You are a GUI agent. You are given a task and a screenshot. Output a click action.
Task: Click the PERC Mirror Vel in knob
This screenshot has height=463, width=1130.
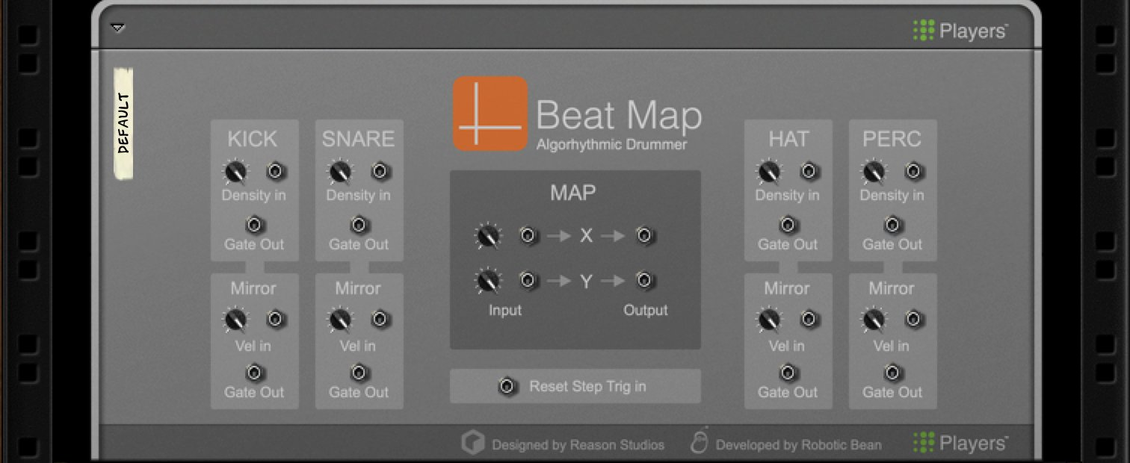(874, 320)
